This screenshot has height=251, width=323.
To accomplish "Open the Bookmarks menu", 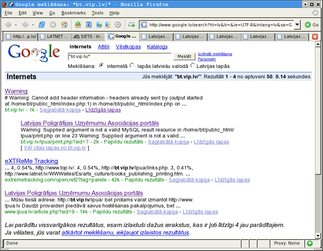I will (x=74, y=13).
